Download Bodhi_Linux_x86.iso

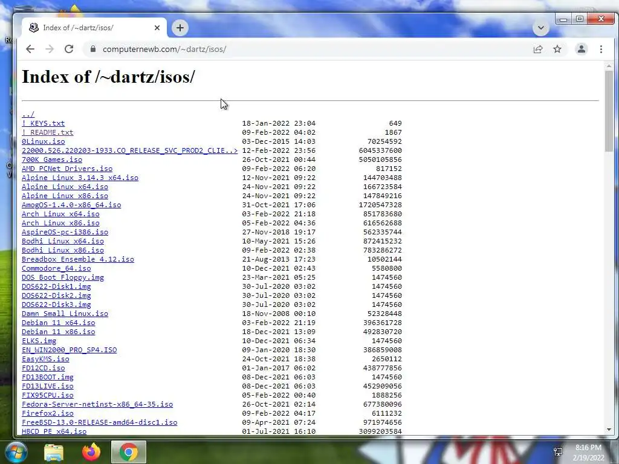click(63, 251)
